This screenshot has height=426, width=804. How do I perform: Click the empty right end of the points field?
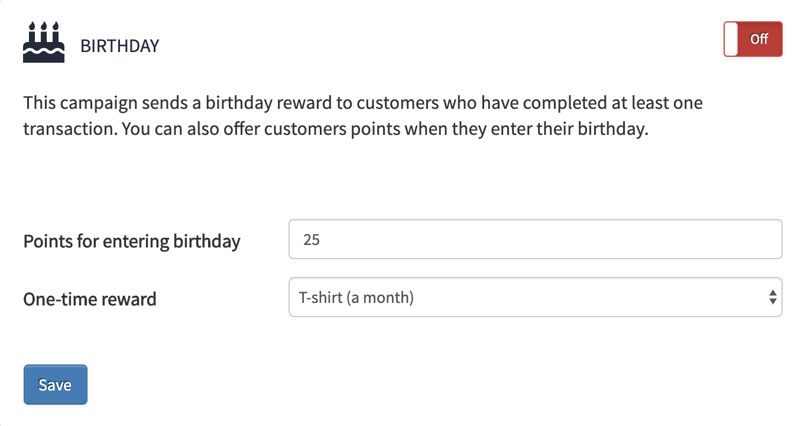(739, 239)
